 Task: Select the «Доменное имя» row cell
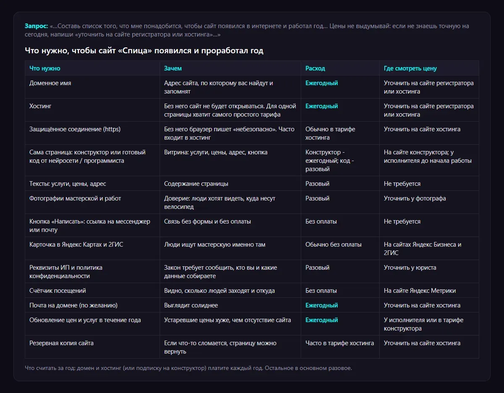coord(92,87)
